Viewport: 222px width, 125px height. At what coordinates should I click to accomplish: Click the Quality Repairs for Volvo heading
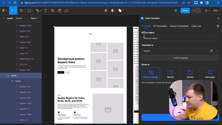coord(71,100)
